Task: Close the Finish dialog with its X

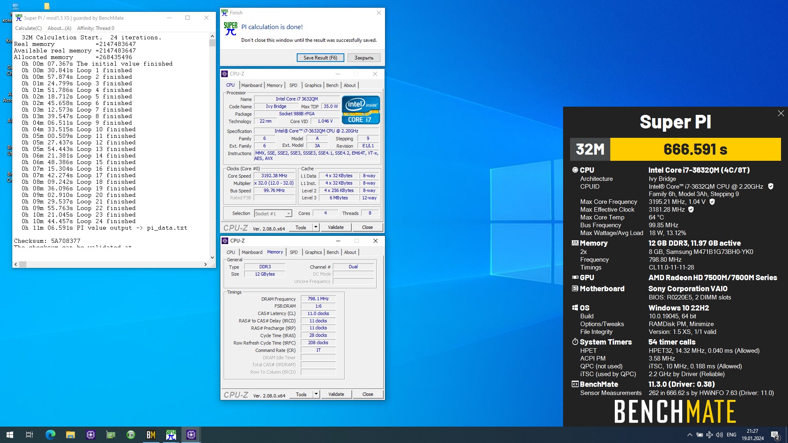Action: point(378,13)
